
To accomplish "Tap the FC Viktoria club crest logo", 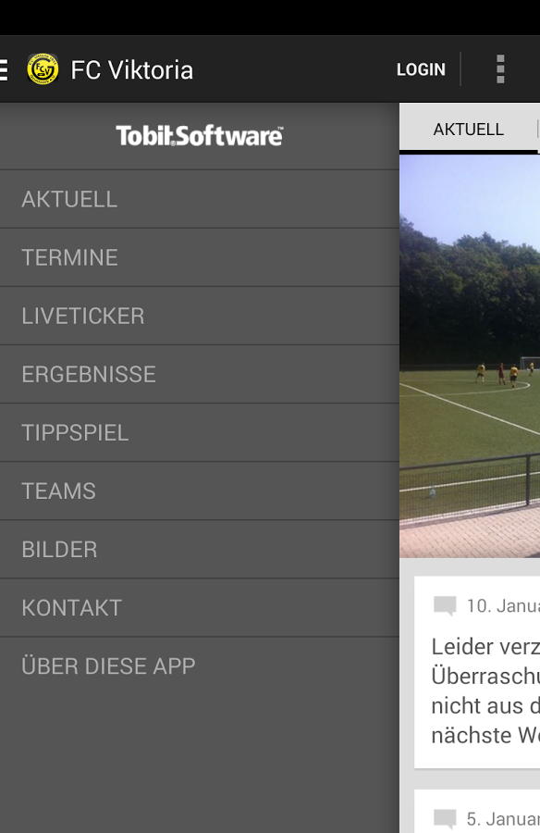I will [x=43, y=69].
